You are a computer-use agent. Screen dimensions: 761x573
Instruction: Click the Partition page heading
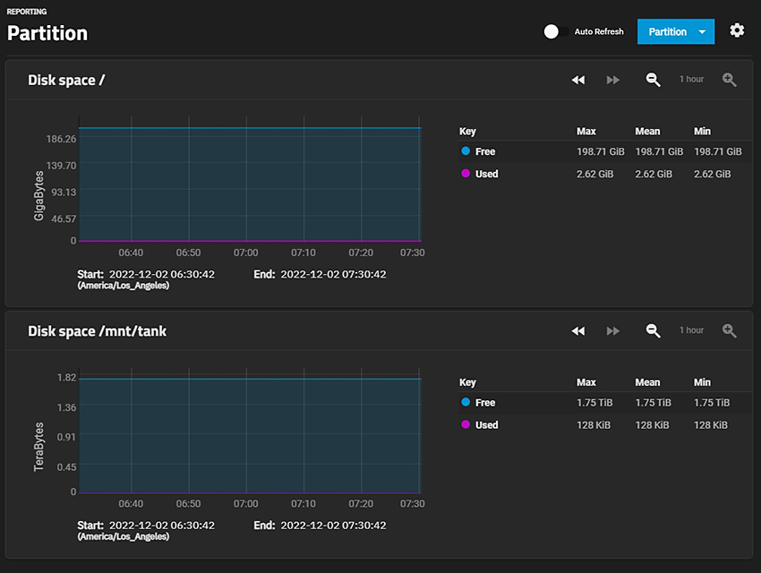47,33
